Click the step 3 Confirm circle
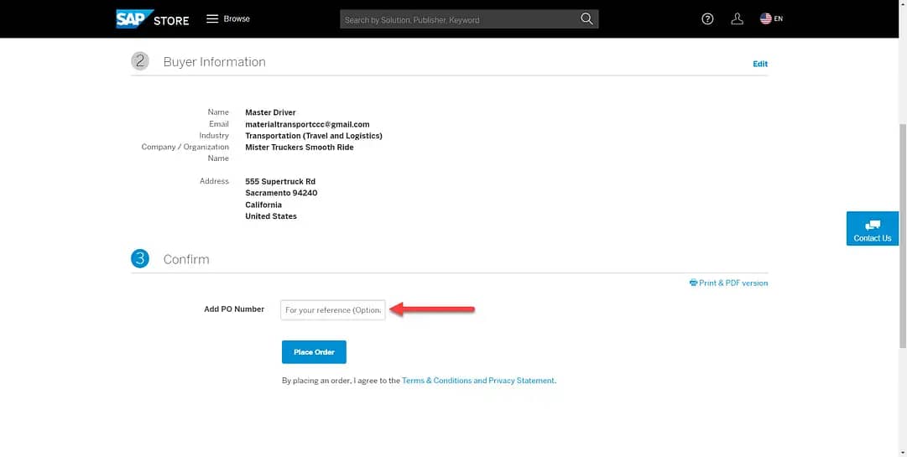907x457 pixels. click(x=140, y=258)
